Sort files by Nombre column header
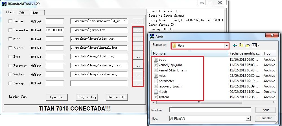Viewport: 282px width, 126px height. (x=189, y=53)
